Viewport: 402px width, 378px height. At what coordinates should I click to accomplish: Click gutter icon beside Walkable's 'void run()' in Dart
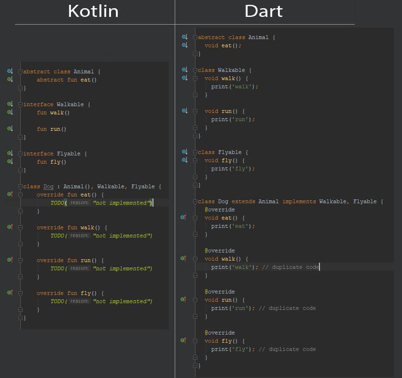(184, 111)
